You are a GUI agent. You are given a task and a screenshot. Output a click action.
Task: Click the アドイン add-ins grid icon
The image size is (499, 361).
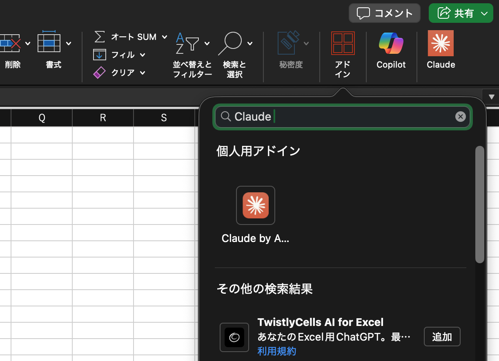click(343, 43)
